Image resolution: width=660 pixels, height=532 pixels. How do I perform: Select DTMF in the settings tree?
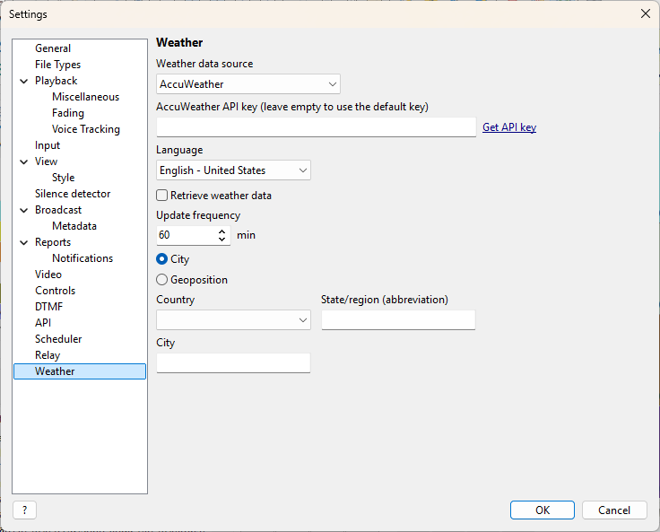coord(48,307)
